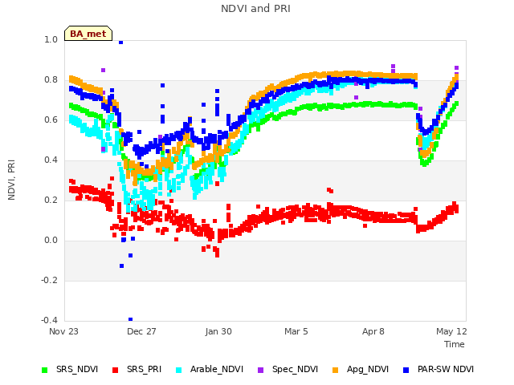
Task: Click the -0.2 y-axis tick label
Action: (49, 280)
